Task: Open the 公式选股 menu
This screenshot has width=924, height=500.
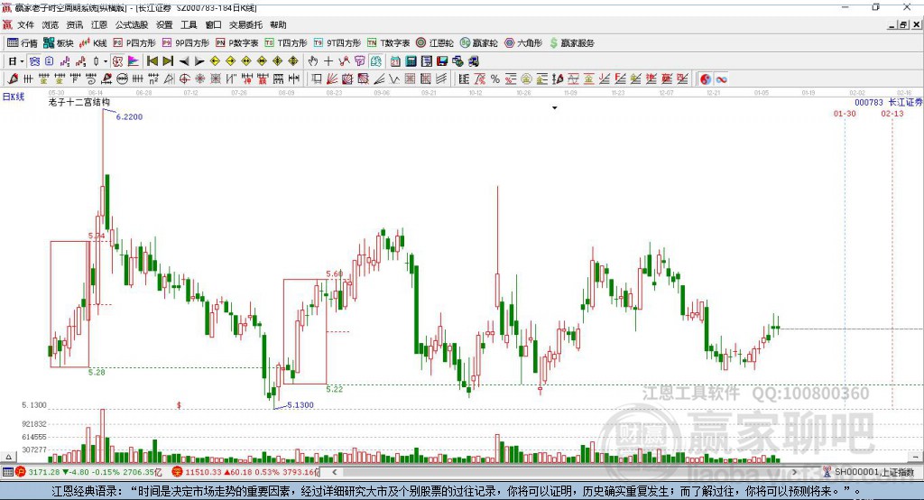Action: pos(132,24)
